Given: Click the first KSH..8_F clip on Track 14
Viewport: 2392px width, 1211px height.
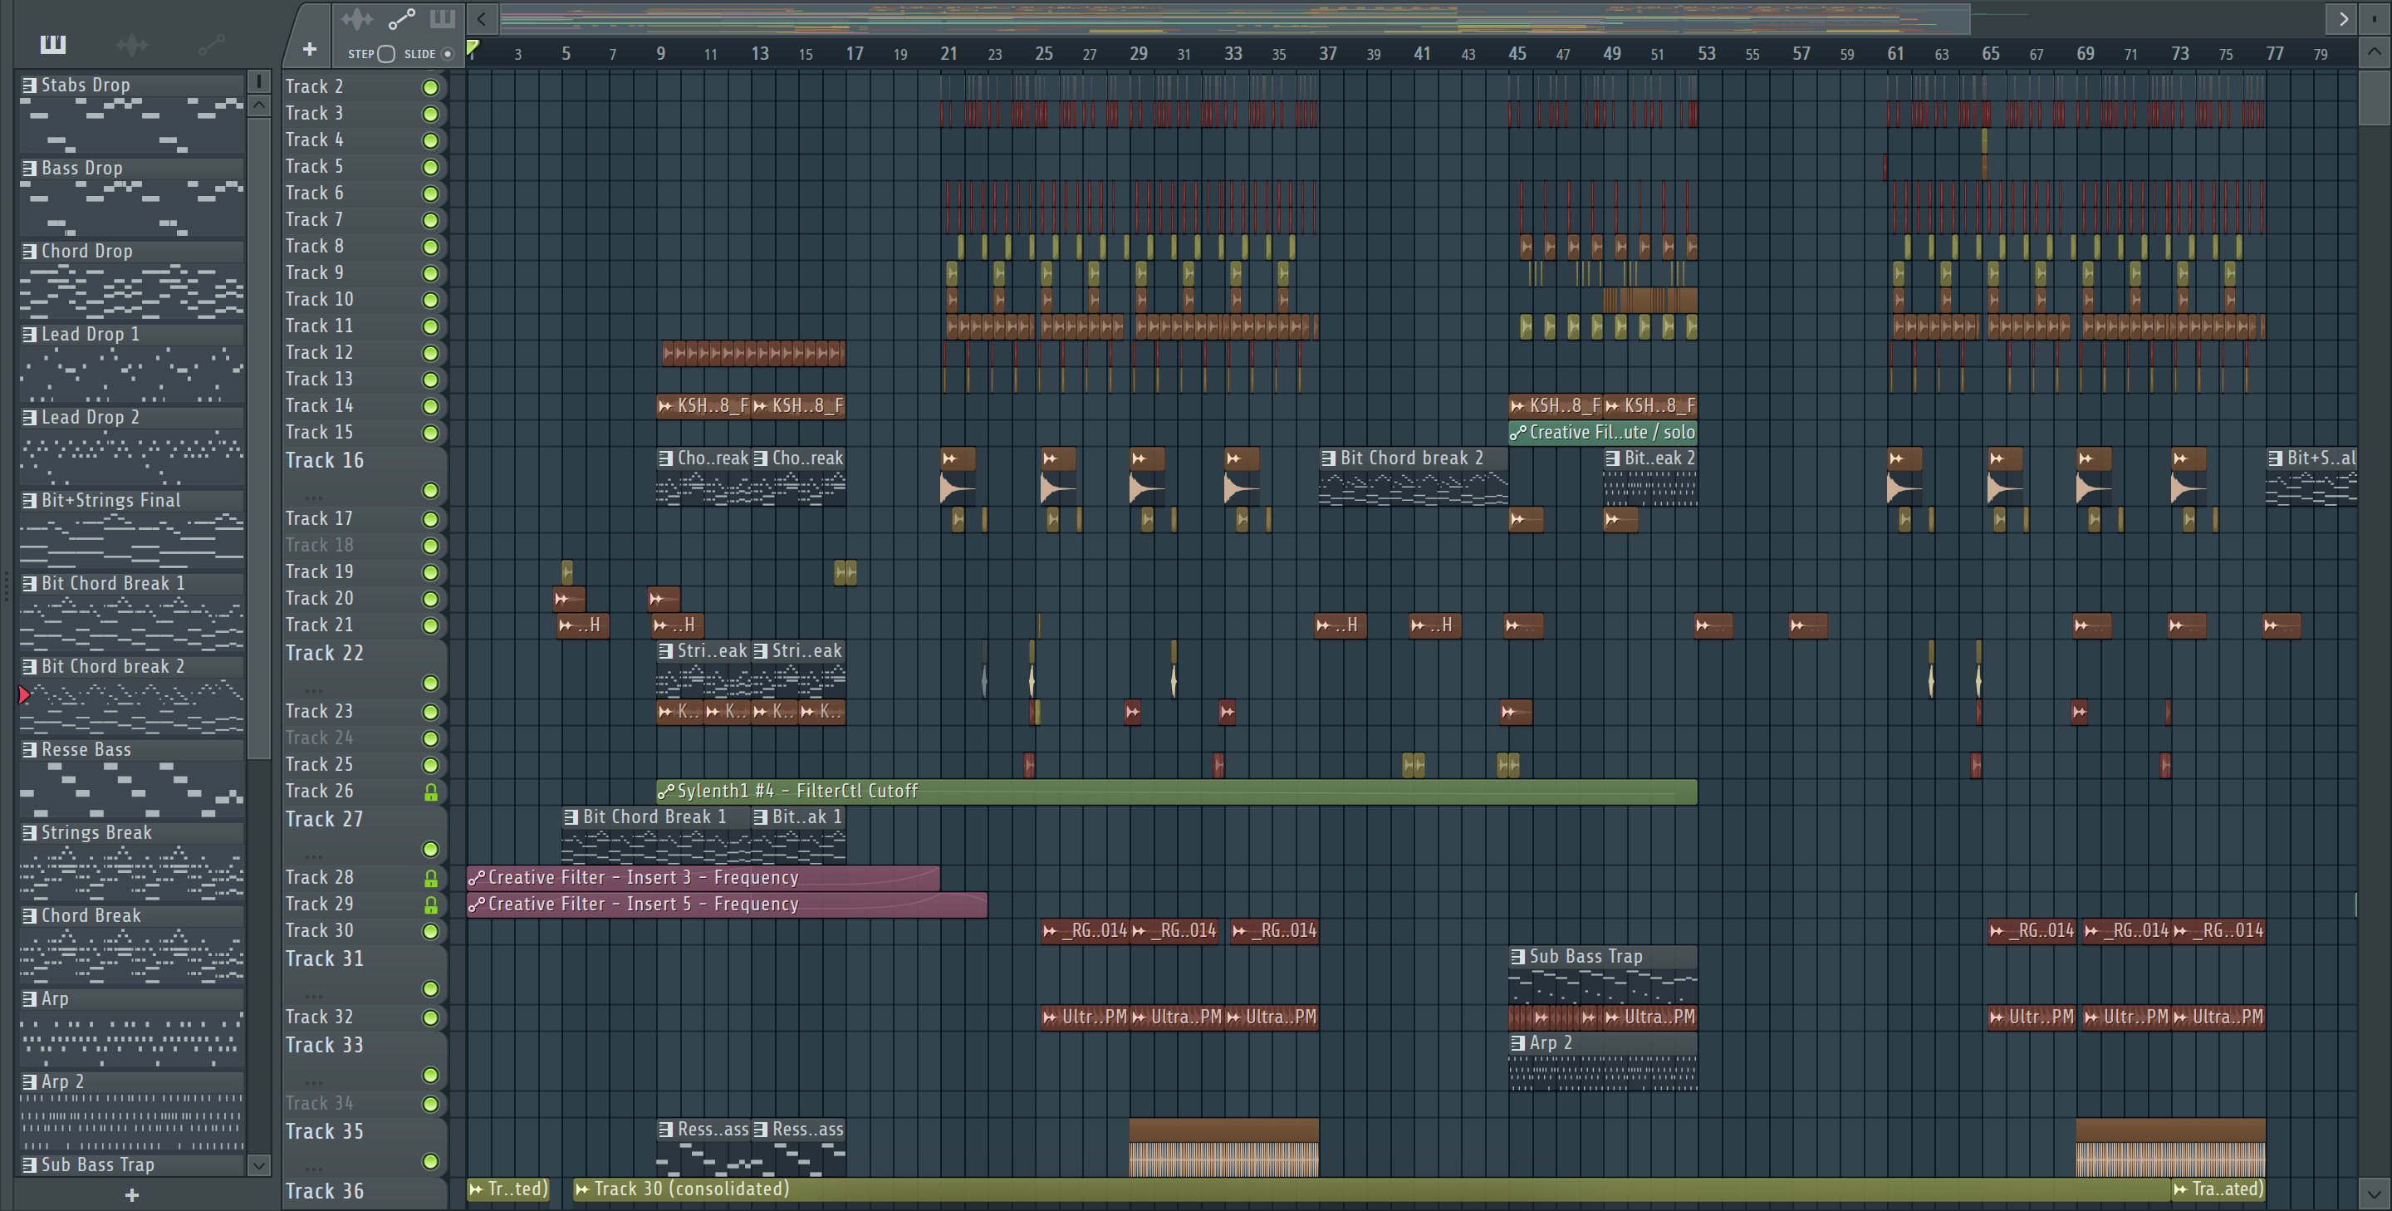Looking at the screenshot, I should pos(703,406).
